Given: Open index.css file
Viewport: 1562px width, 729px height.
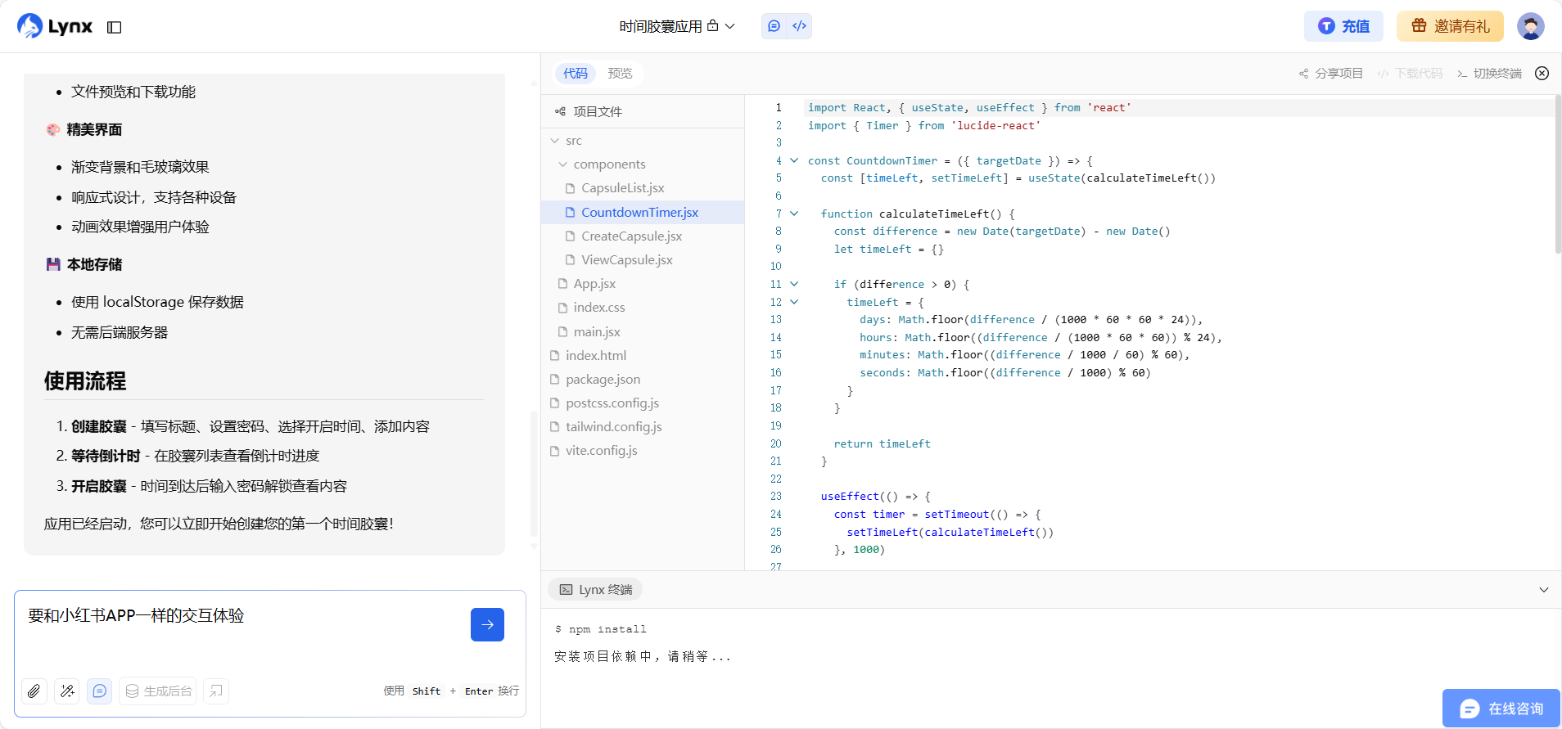Looking at the screenshot, I should (643, 308).
